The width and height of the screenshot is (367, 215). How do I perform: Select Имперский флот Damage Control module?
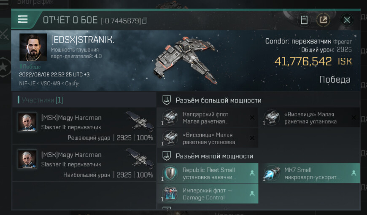click(208, 193)
